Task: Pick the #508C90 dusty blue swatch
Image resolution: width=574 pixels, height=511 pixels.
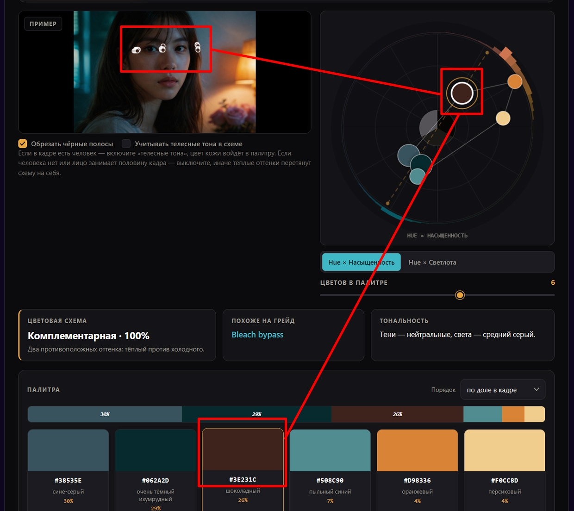Action: 330,450
